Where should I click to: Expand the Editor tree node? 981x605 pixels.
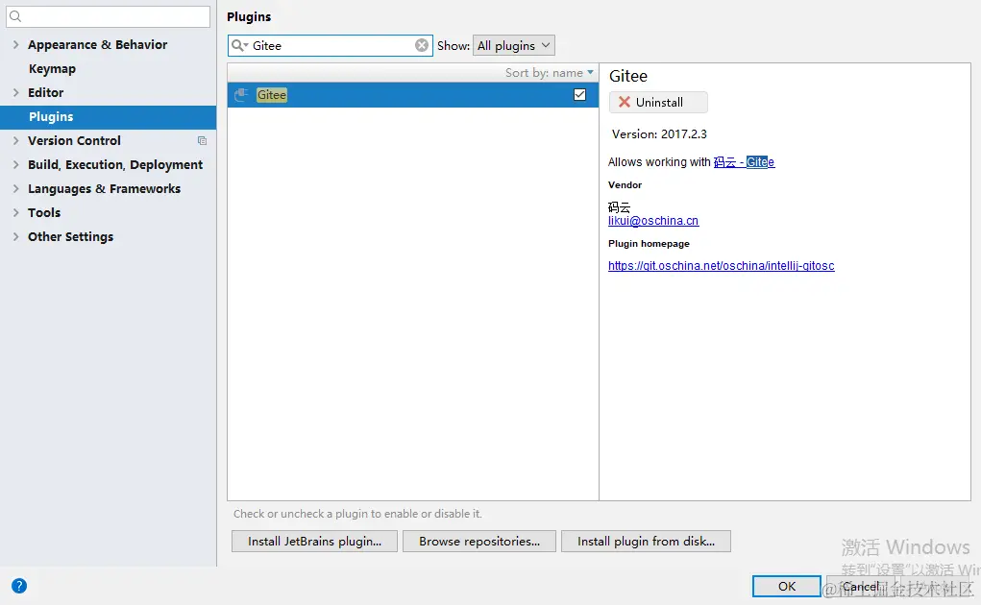(x=15, y=92)
